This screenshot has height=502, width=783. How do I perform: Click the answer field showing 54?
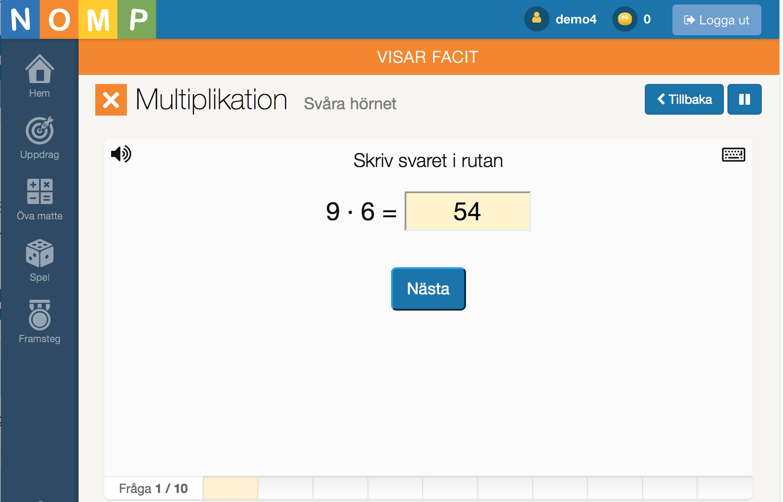coord(467,211)
